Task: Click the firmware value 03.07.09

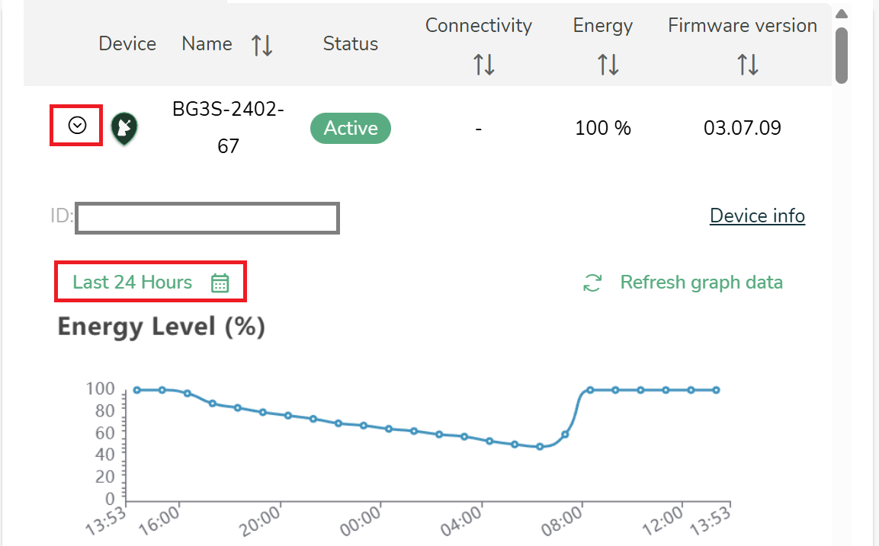Action: pyautogui.click(x=742, y=128)
